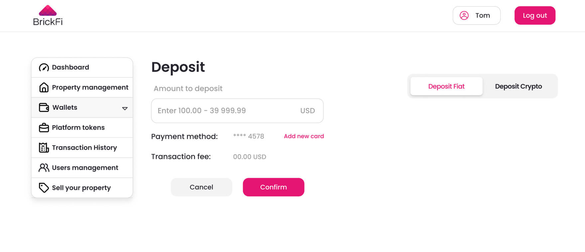Click the Add new card link

[x=304, y=136]
